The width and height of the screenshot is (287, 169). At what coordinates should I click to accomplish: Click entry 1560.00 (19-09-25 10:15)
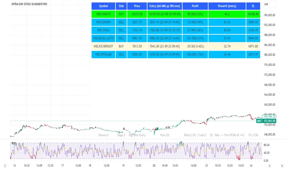click(164, 30)
